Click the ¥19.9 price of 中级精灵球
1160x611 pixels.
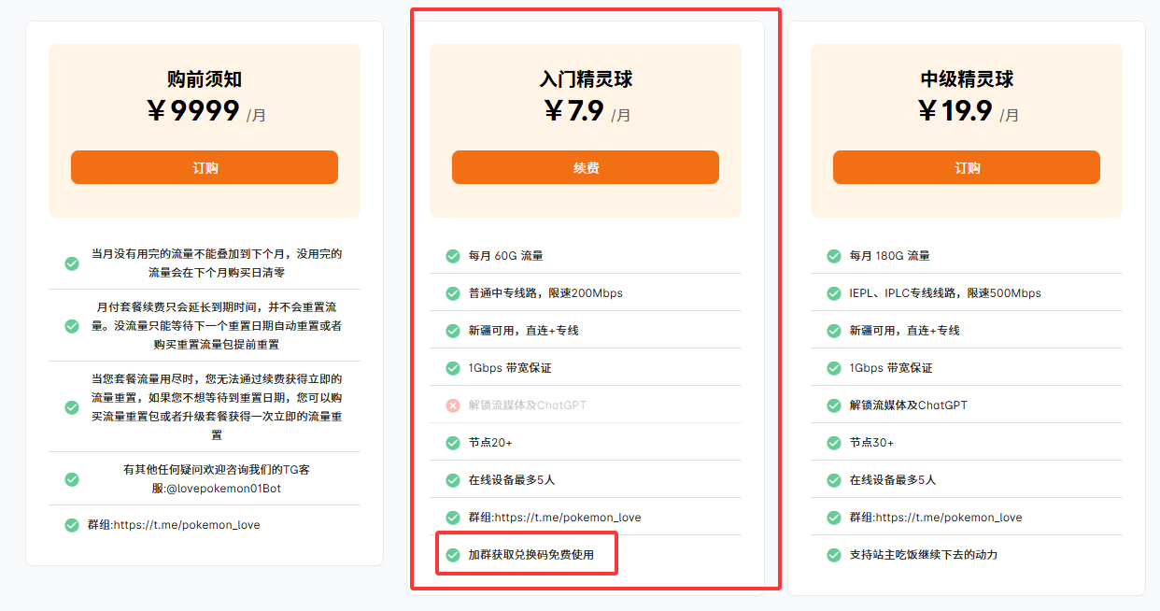pos(955,111)
